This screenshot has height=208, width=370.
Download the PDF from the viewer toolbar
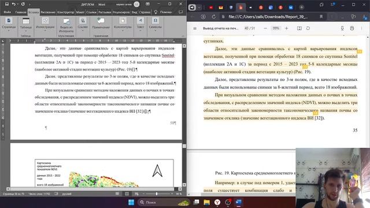tap(342, 28)
